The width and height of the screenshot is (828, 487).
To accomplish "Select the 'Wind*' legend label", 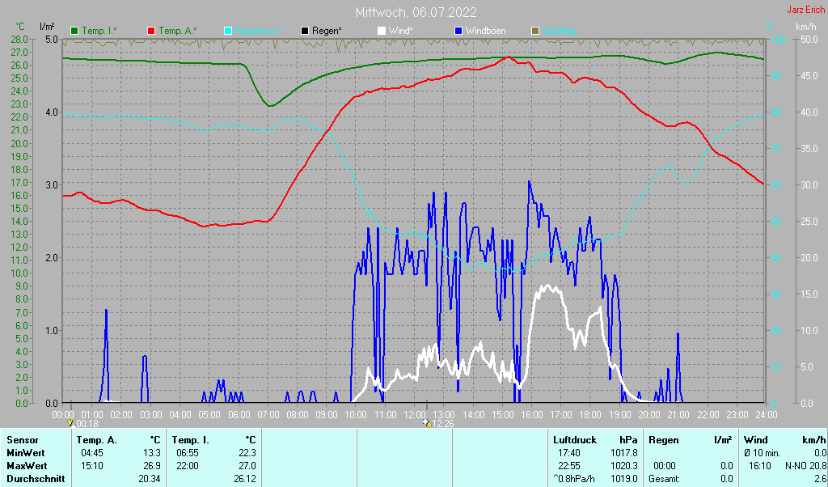I will click(401, 32).
